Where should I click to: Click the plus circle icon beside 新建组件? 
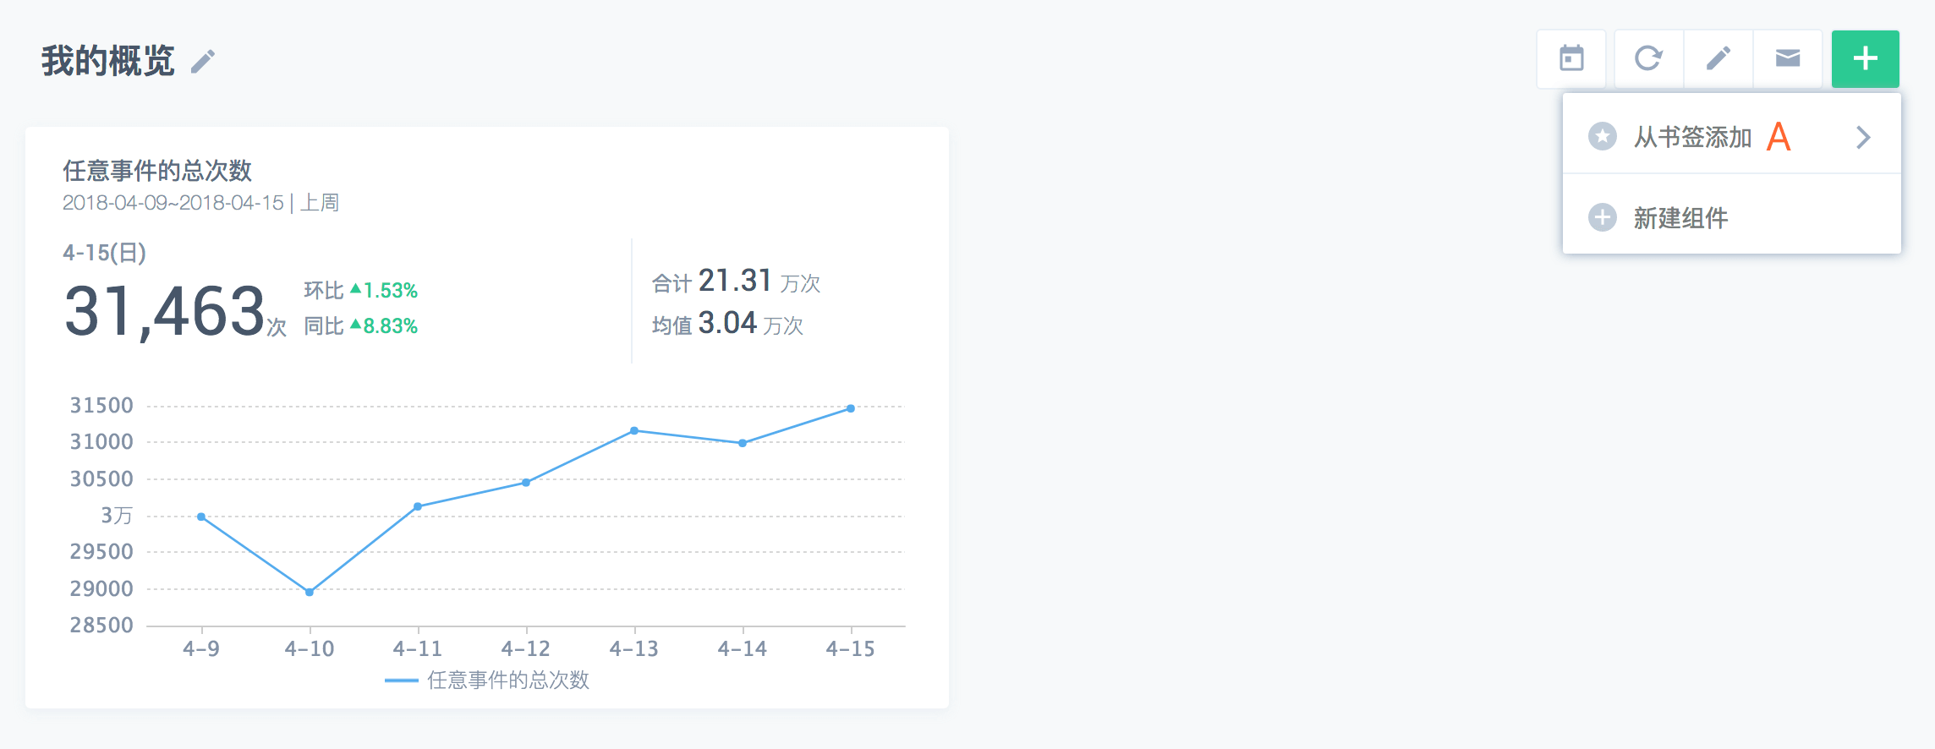pyautogui.click(x=1602, y=217)
